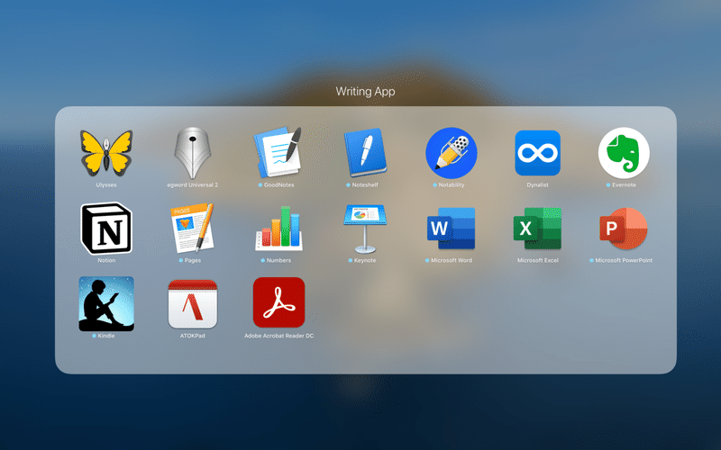Click the Microsoft Excel label
Viewport: 721px width, 450px height.
(x=537, y=260)
